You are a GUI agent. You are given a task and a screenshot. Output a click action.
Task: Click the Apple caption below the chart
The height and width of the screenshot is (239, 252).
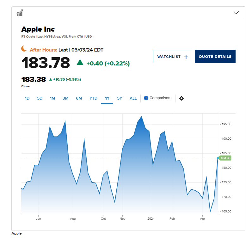pos(16,233)
